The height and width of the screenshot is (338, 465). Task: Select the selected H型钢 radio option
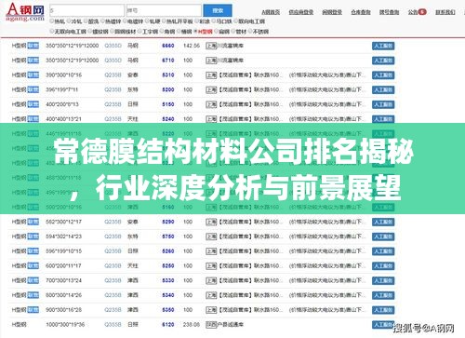click(x=195, y=32)
